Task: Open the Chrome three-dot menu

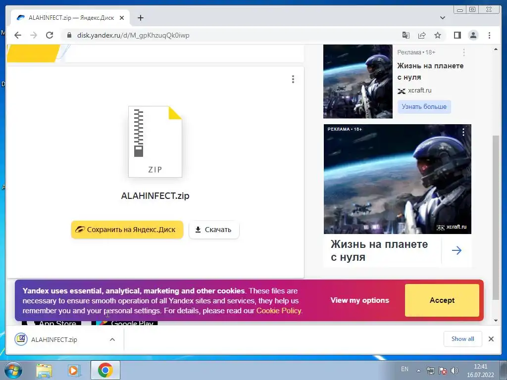Action: tap(489, 35)
